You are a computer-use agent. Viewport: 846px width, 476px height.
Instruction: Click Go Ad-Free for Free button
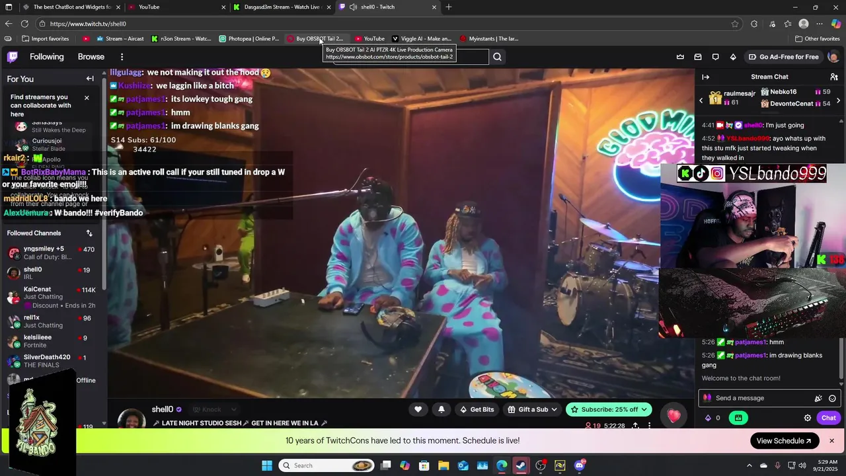783,57
